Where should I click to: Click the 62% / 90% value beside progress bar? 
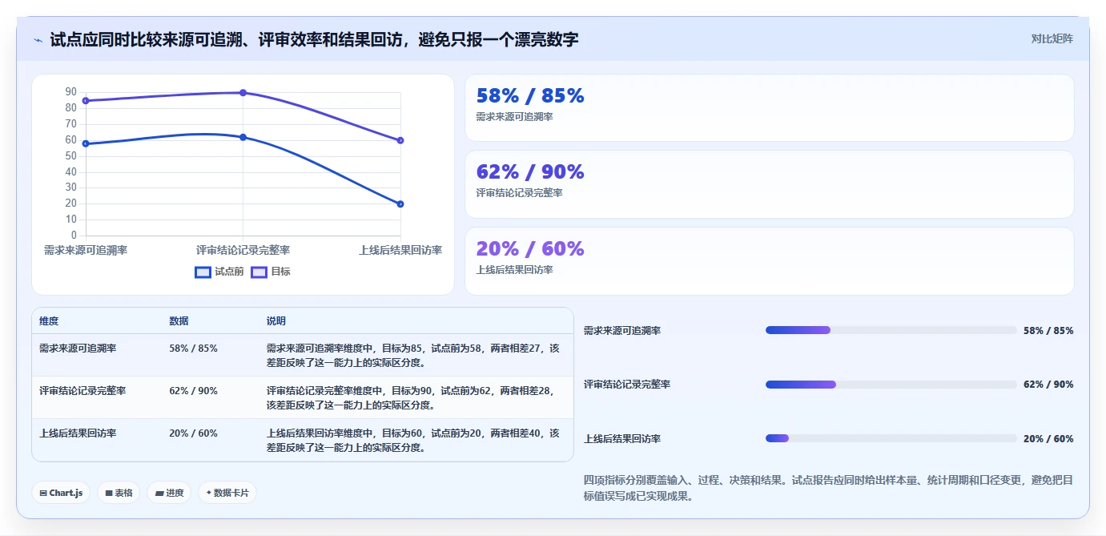[x=1048, y=385]
